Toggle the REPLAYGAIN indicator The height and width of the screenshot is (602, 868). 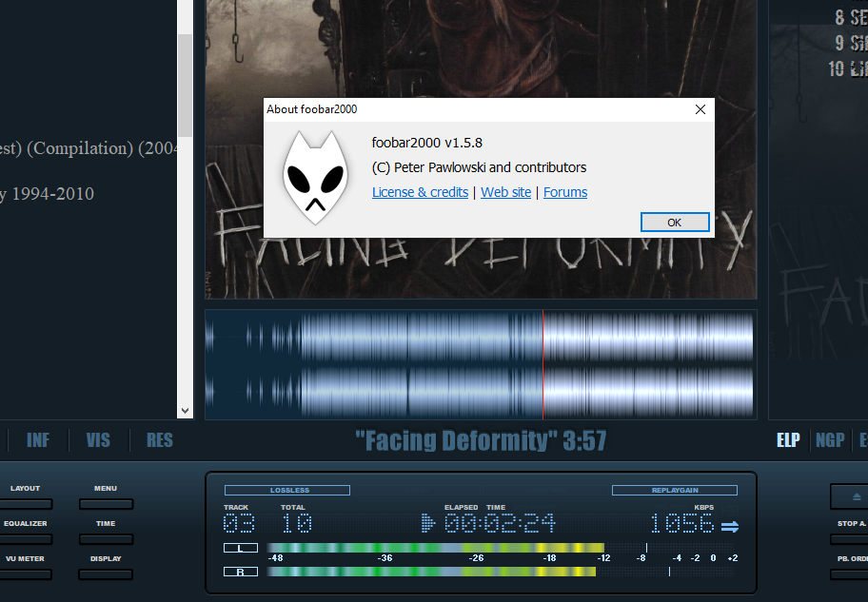coord(674,491)
